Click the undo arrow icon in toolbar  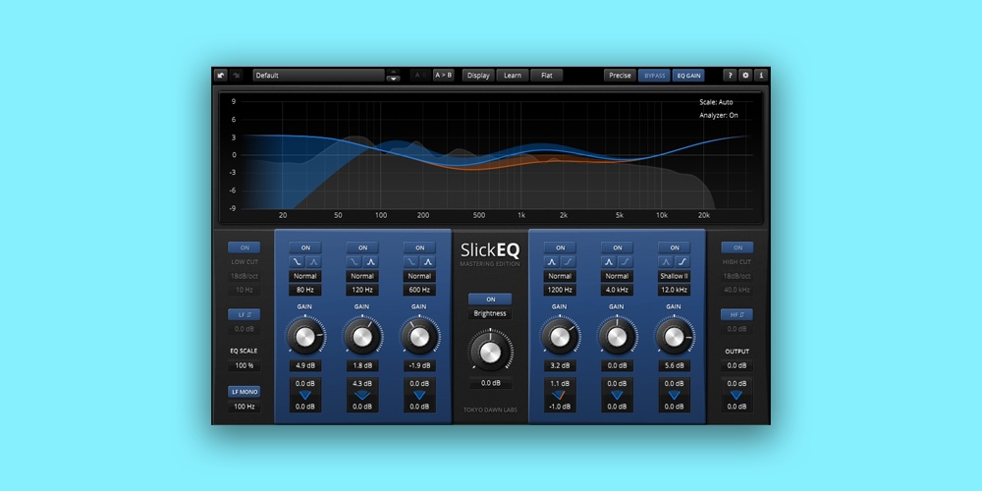(x=221, y=75)
